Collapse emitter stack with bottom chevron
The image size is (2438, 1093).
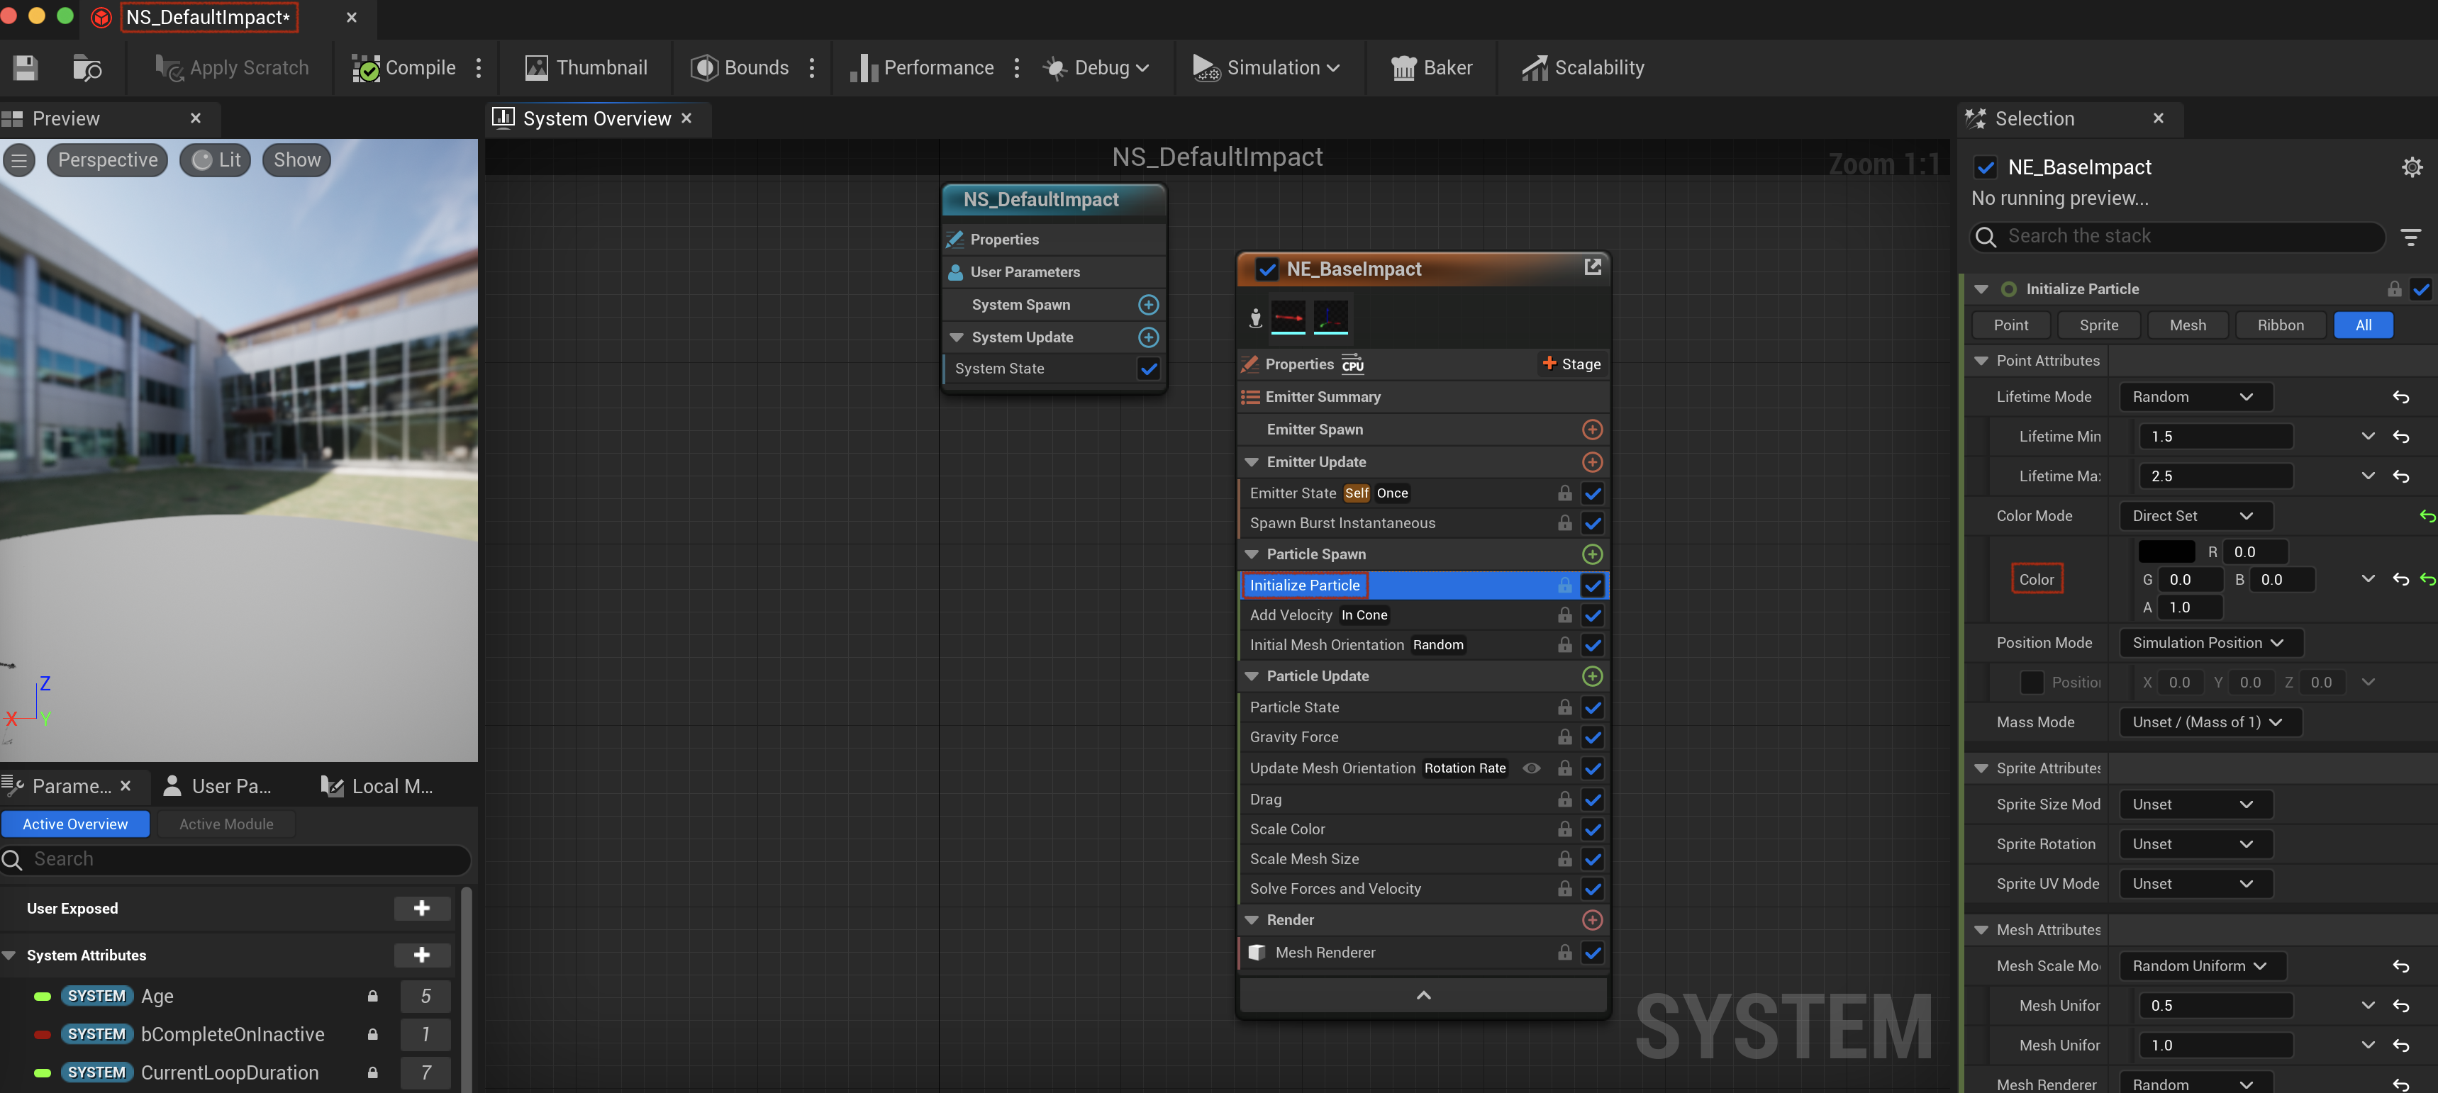pyautogui.click(x=1423, y=995)
